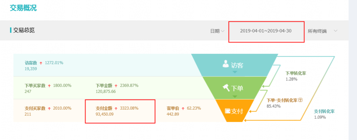Click the hammer icon beside 下单
This screenshot has height=140, width=357.
(x=226, y=87)
